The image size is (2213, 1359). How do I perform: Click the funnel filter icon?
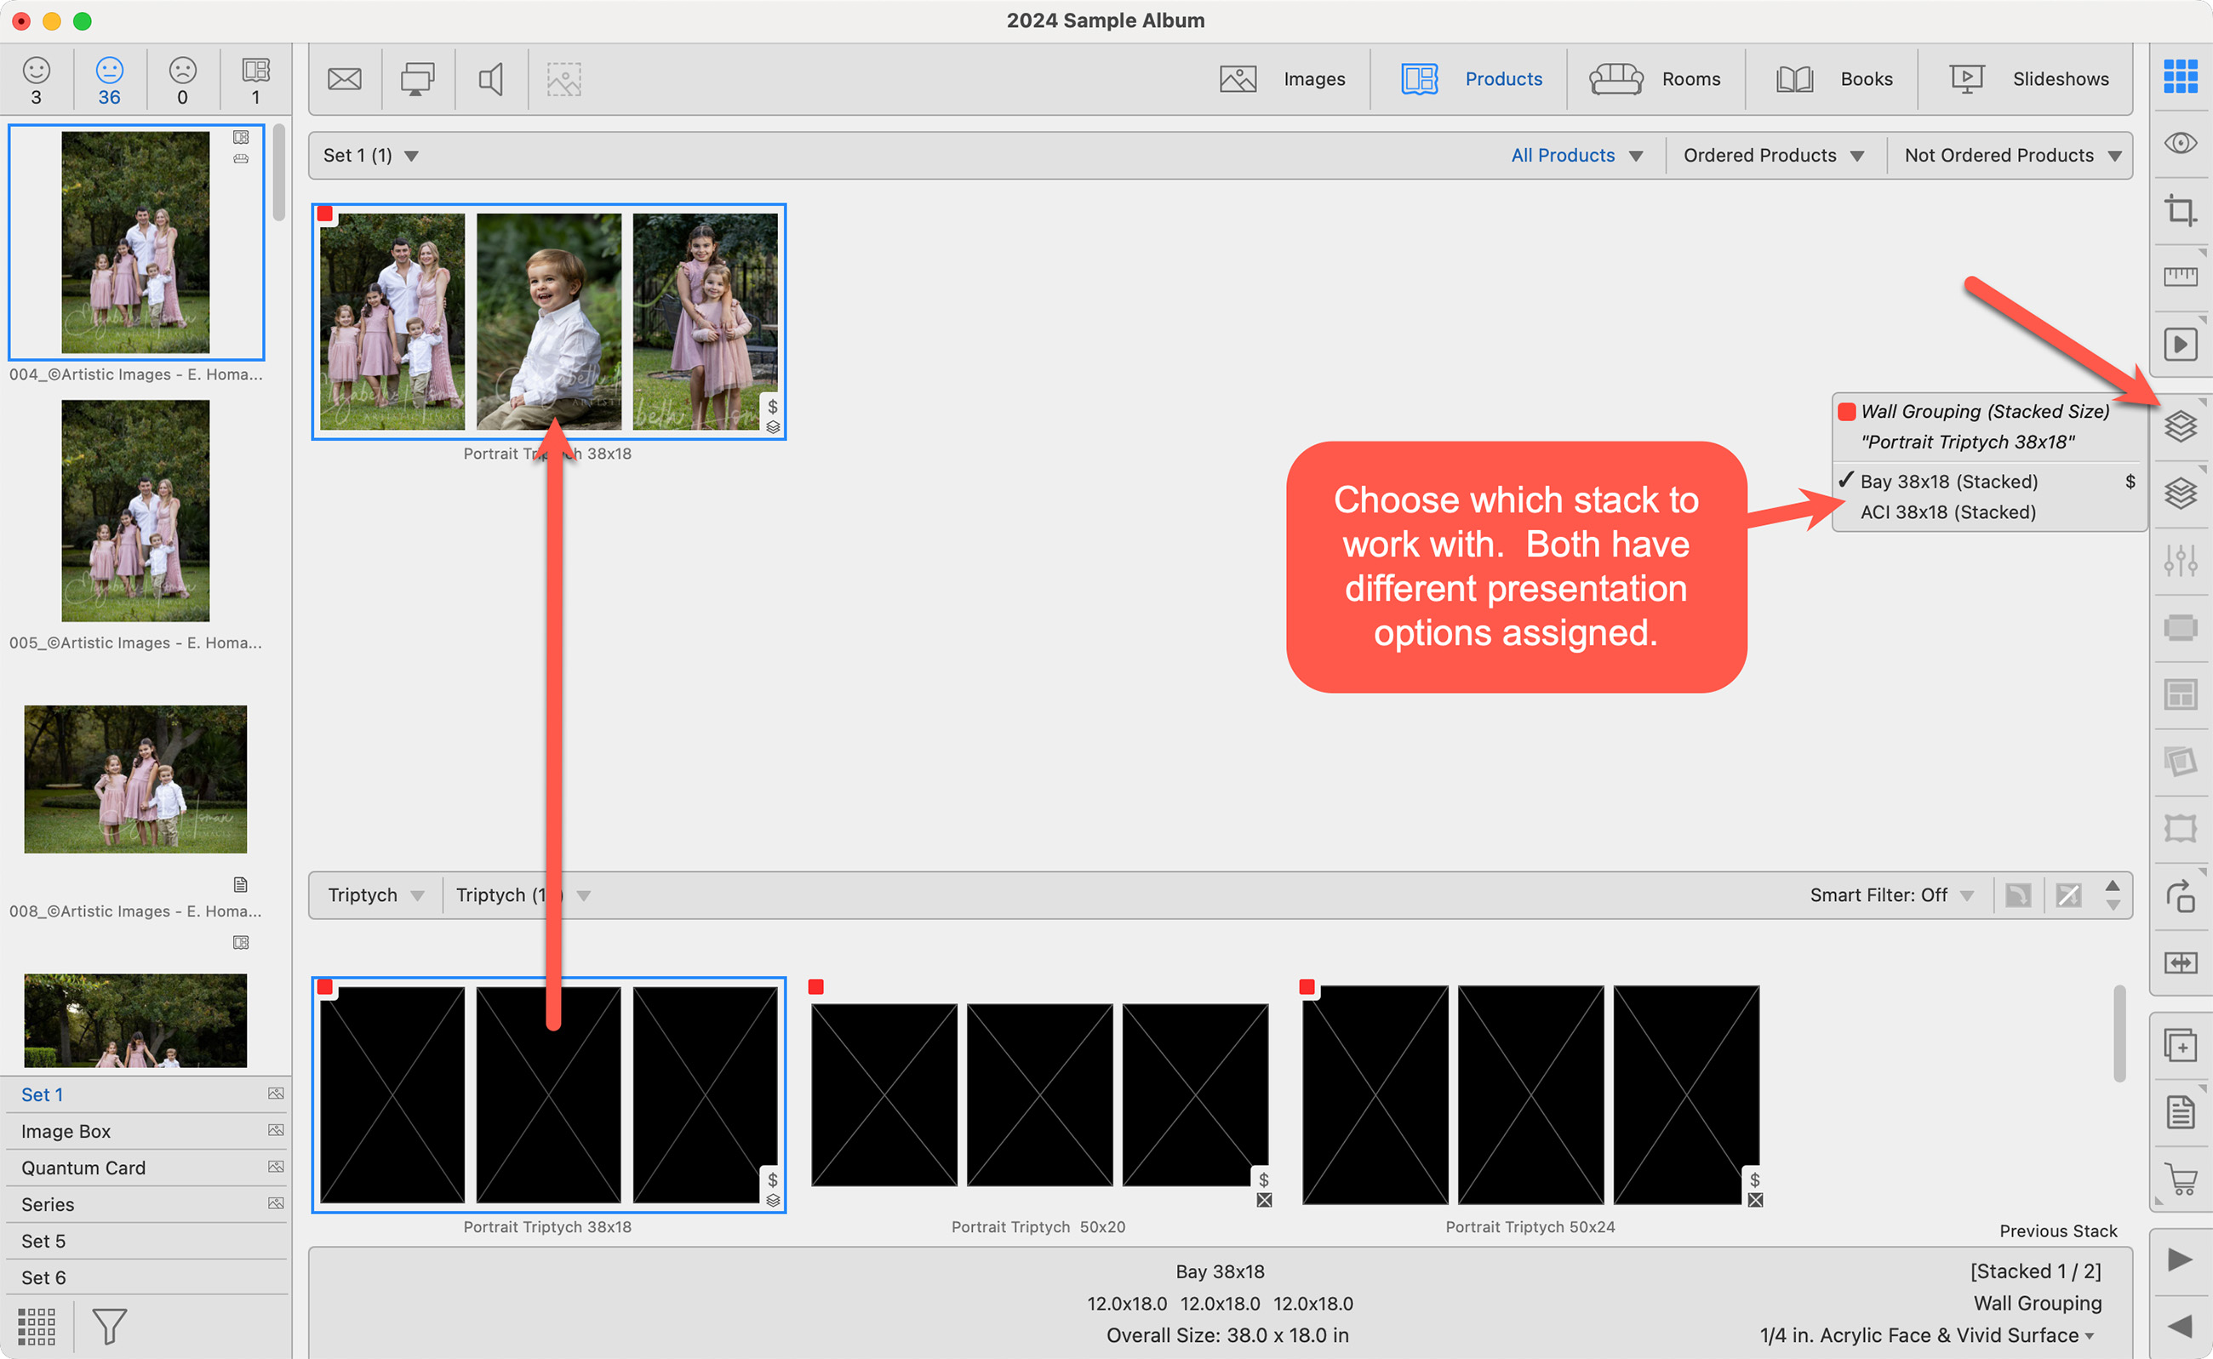tap(109, 1326)
